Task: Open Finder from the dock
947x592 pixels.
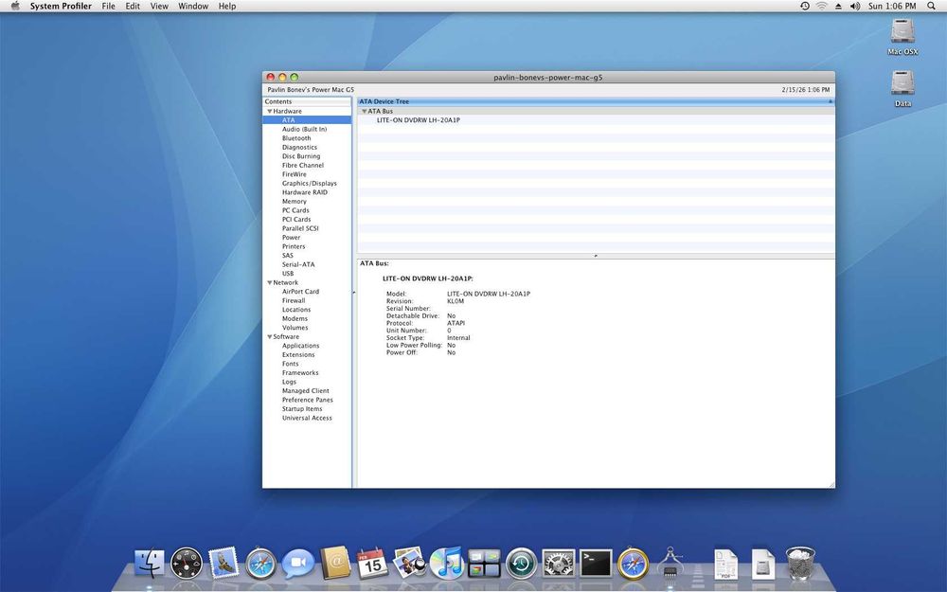Action: click(x=149, y=564)
